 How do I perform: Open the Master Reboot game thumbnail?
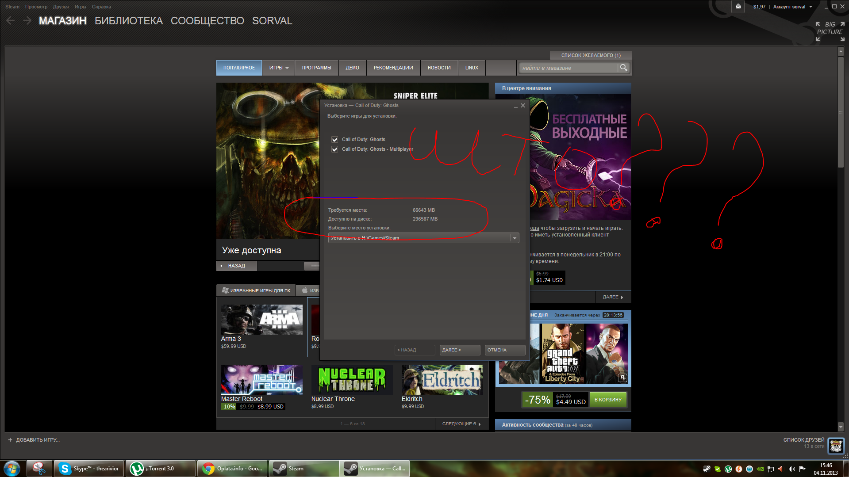[262, 380]
